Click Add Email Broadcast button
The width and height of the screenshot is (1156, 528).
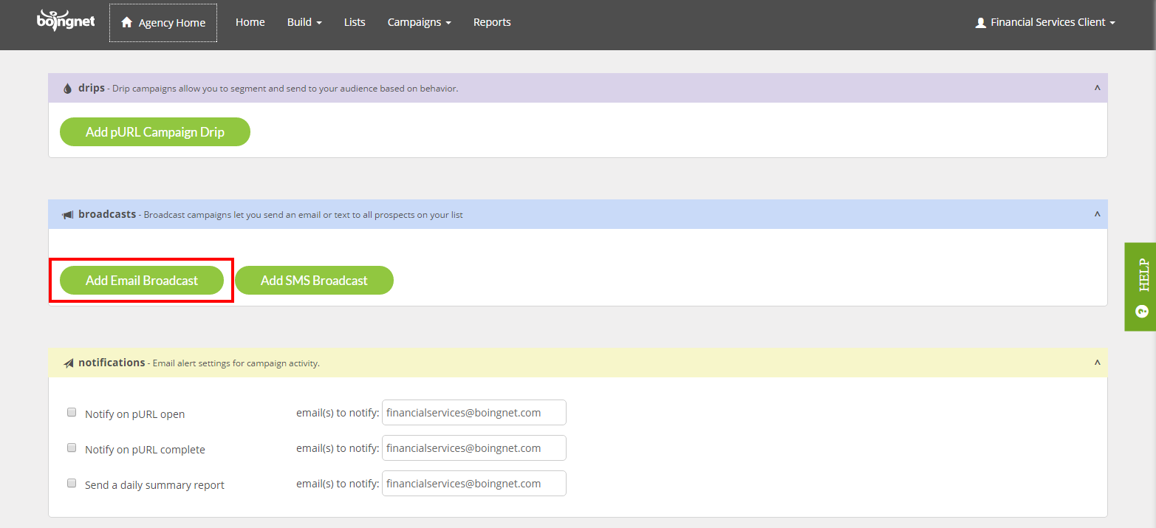142,280
